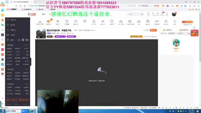
Task: Open the trophy 赛事 sidebar item
Action: [x=10, y=40]
